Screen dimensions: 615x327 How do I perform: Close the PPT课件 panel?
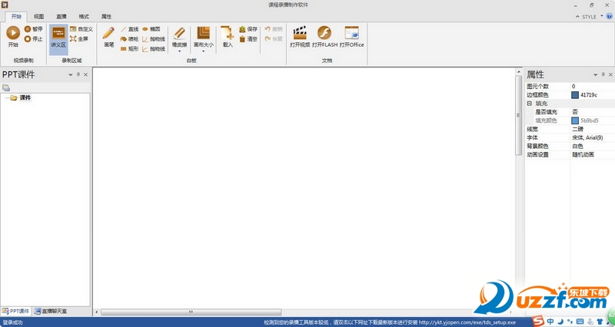(x=85, y=74)
